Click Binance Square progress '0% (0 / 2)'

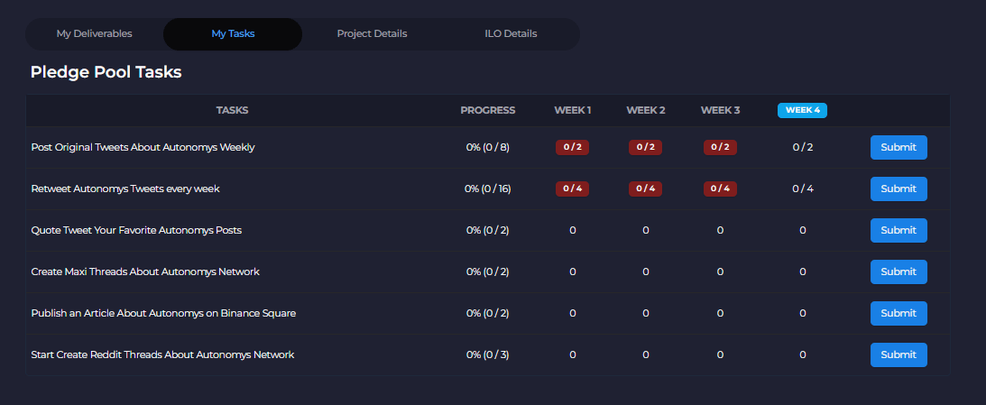point(487,313)
